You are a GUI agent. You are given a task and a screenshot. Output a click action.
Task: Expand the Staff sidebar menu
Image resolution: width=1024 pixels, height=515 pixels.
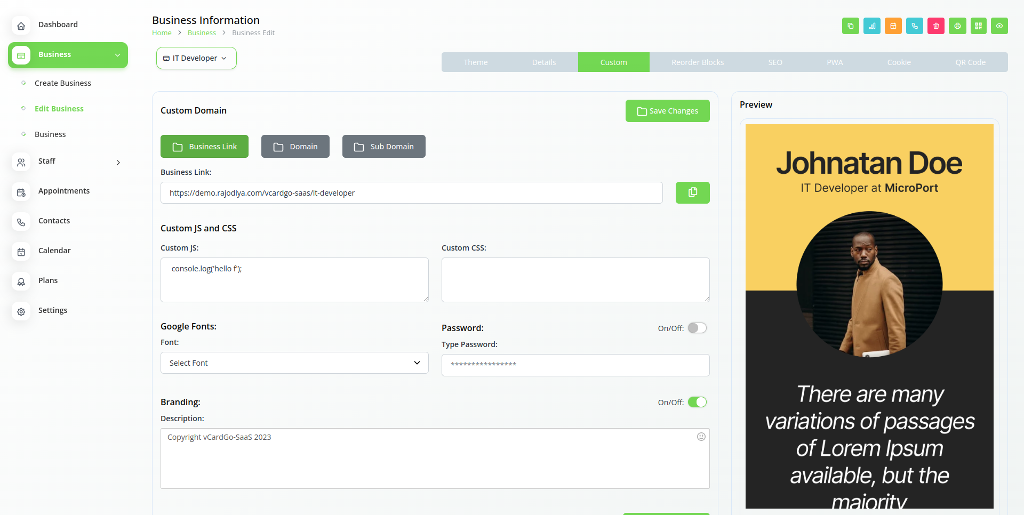click(68, 162)
